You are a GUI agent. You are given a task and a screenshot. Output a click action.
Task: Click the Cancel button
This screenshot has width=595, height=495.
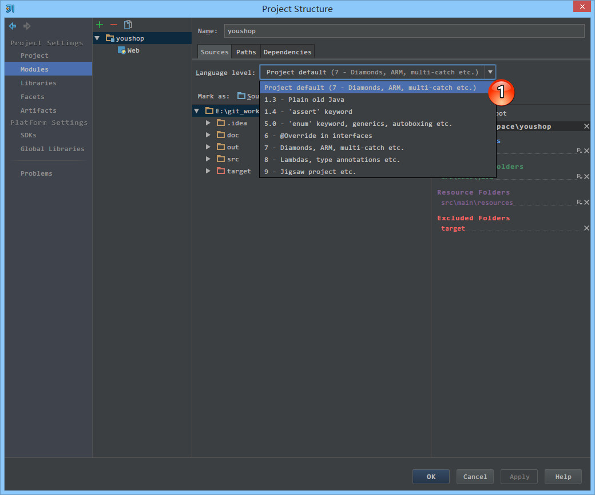click(475, 477)
